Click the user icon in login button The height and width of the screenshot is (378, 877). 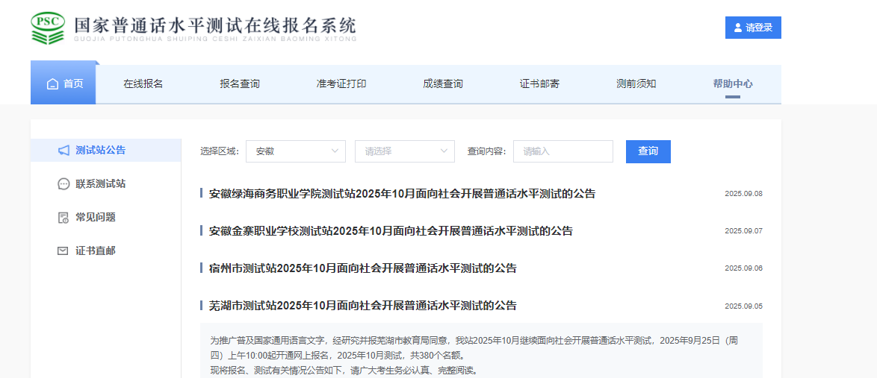(x=738, y=28)
